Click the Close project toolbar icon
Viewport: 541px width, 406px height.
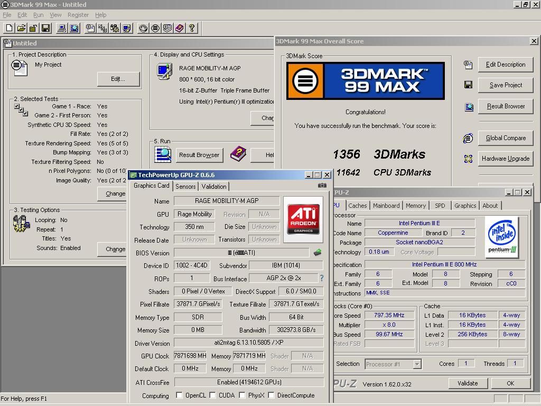(33, 28)
